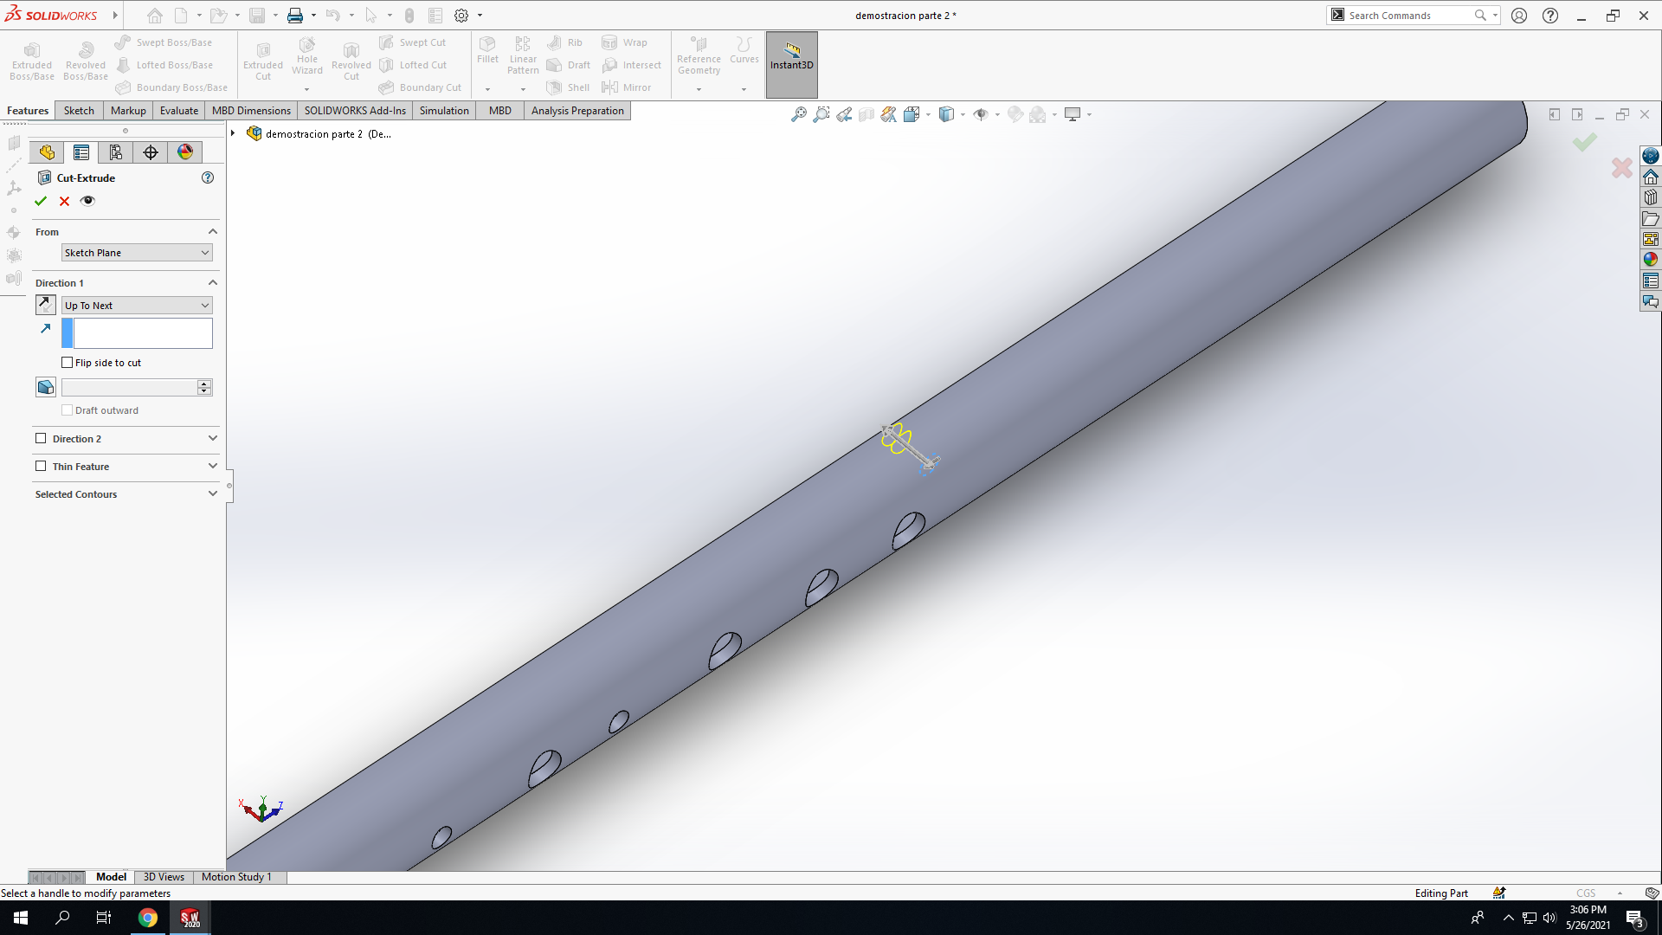
Task: Open Cut-Extrude help icon
Action: pos(208,177)
